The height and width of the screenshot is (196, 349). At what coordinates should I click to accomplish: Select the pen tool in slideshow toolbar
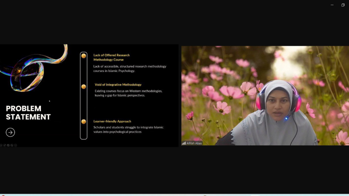(4, 145)
